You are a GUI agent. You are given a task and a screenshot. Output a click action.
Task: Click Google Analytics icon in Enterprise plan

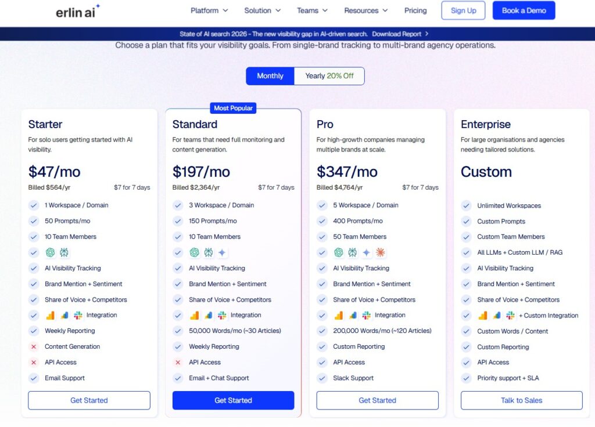(483, 315)
